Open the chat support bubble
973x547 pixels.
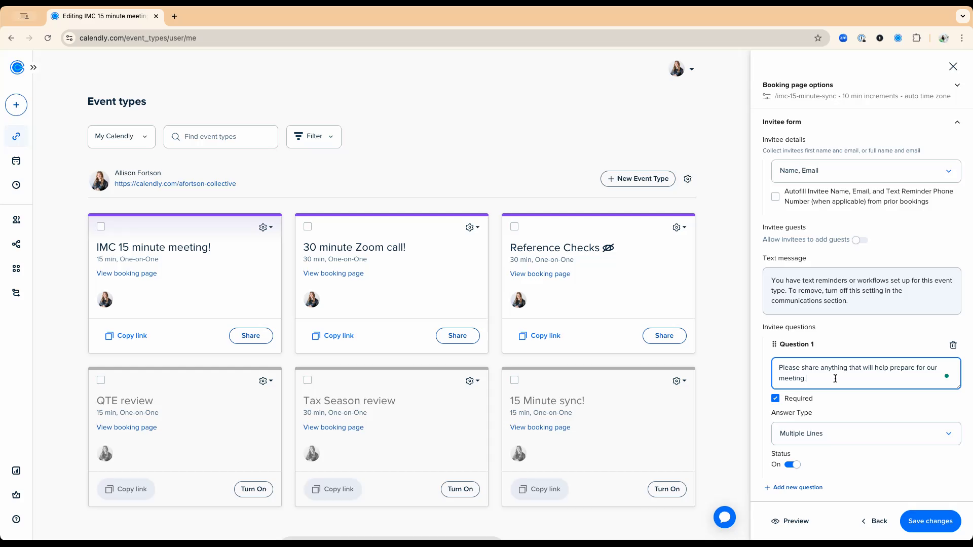724,517
